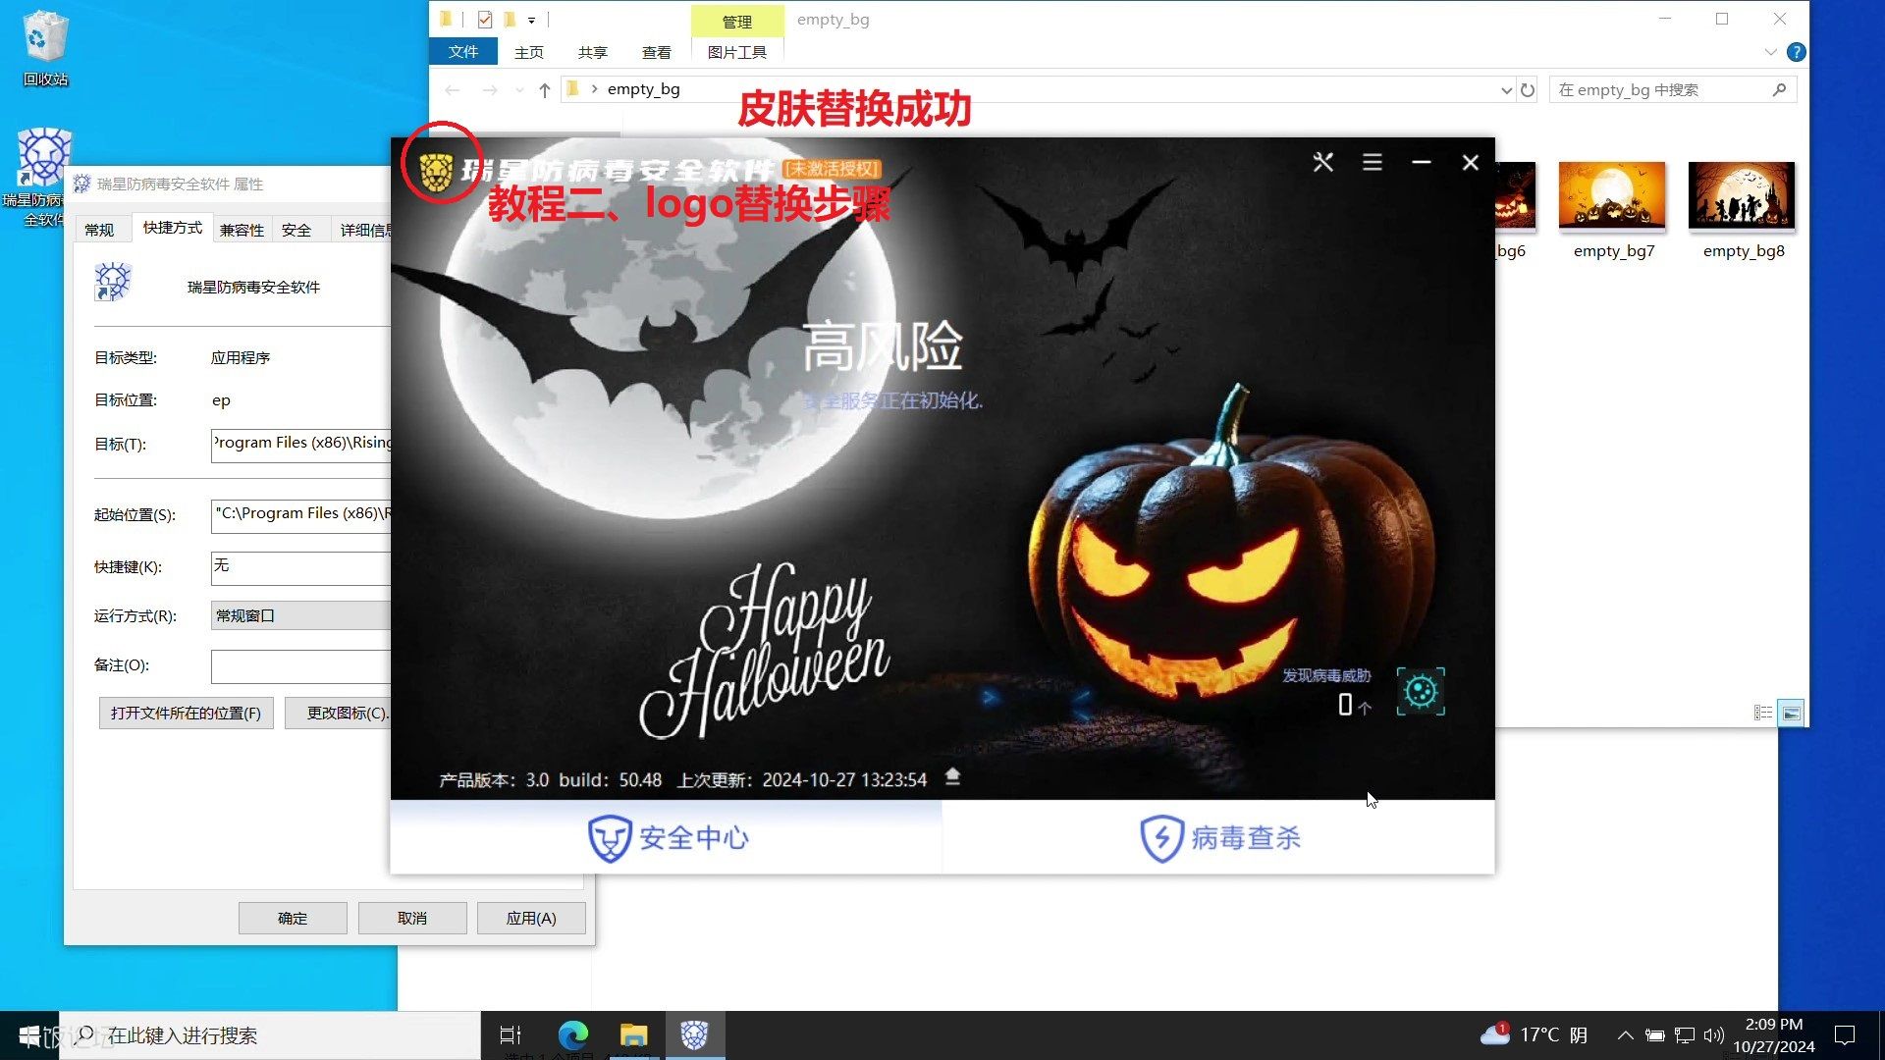Cancel the properties dialog
The width and height of the screenshot is (1885, 1060).
click(412, 918)
